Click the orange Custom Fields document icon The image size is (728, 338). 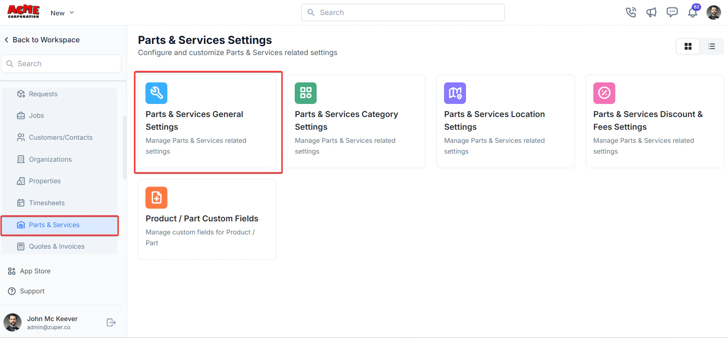tap(156, 197)
